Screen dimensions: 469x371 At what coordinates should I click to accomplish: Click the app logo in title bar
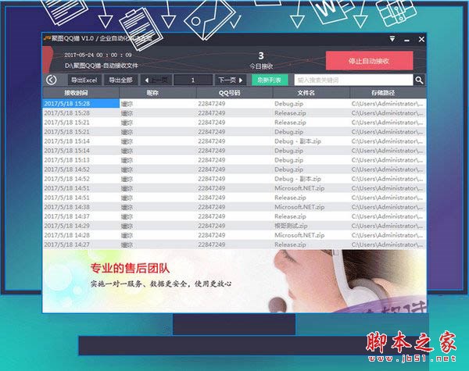(47, 38)
